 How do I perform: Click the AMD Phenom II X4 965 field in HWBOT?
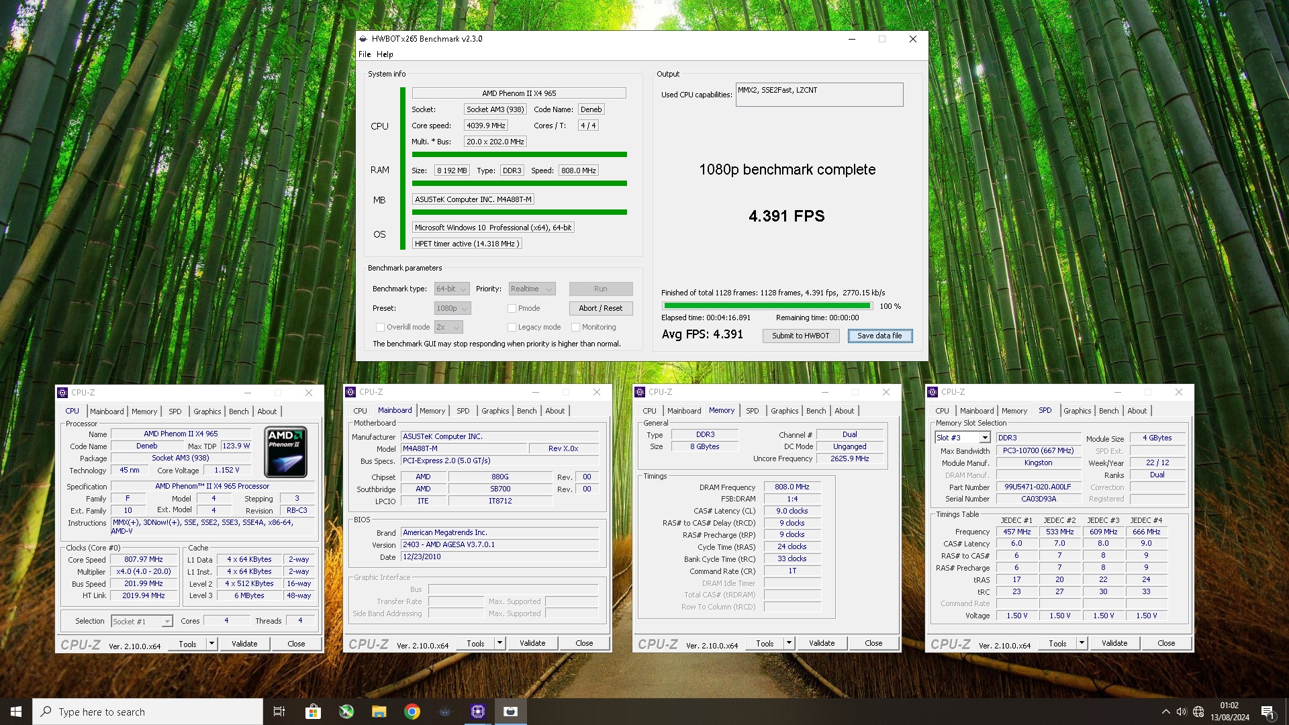[x=519, y=93]
